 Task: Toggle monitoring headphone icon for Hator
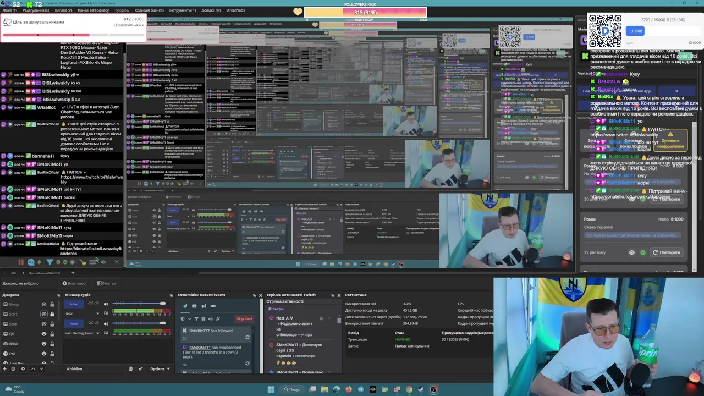point(106,313)
